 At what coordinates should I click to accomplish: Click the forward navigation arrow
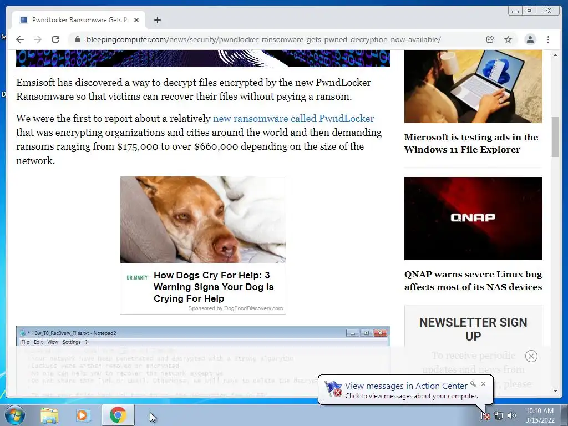[x=38, y=39]
